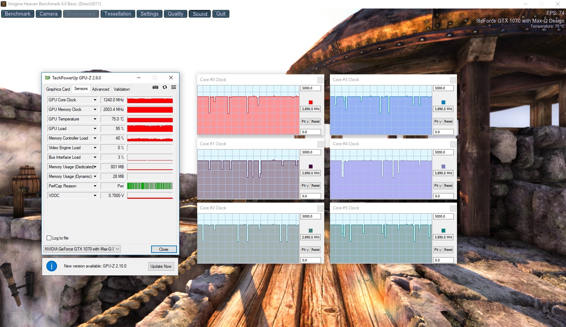
Task: Click the 0.0 min field on Core #5
Action: click(444, 260)
